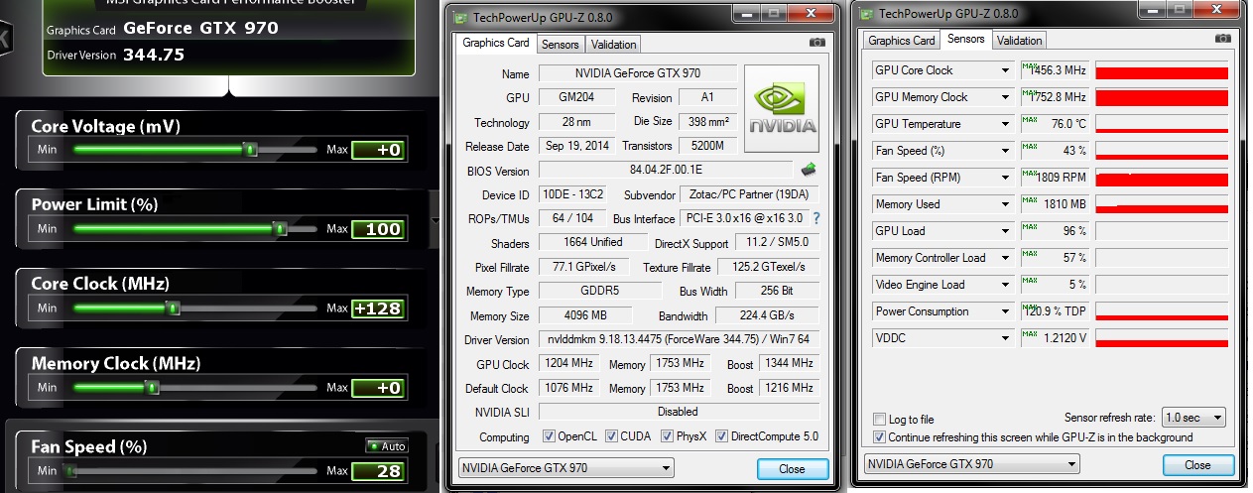Switch to Graphics Card tab in right GPU-Z window
1253x493 pixels.
902,41
